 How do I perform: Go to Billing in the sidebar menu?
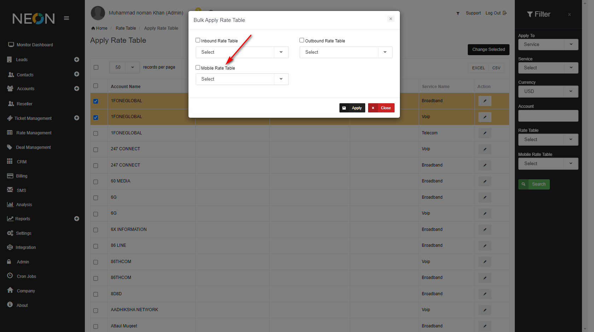[22, 176]
